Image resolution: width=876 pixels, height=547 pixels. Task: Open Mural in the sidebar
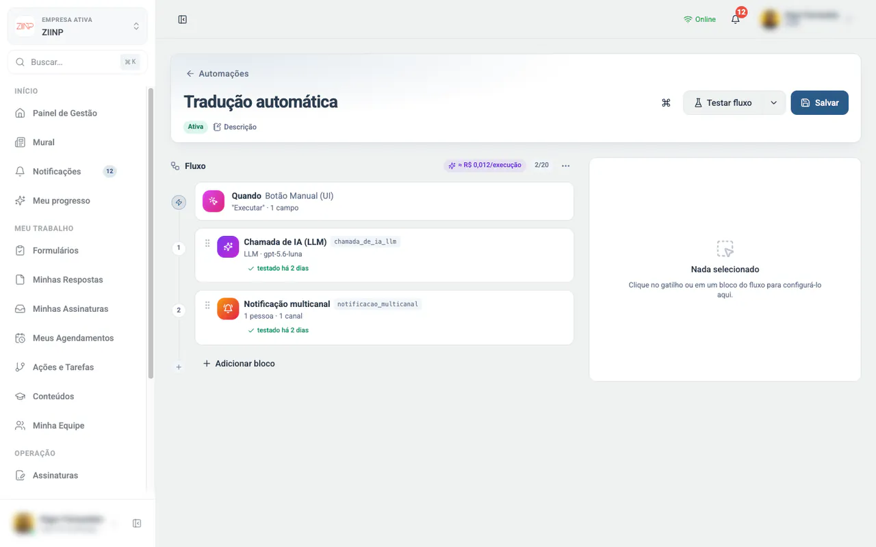pos(77,142)
